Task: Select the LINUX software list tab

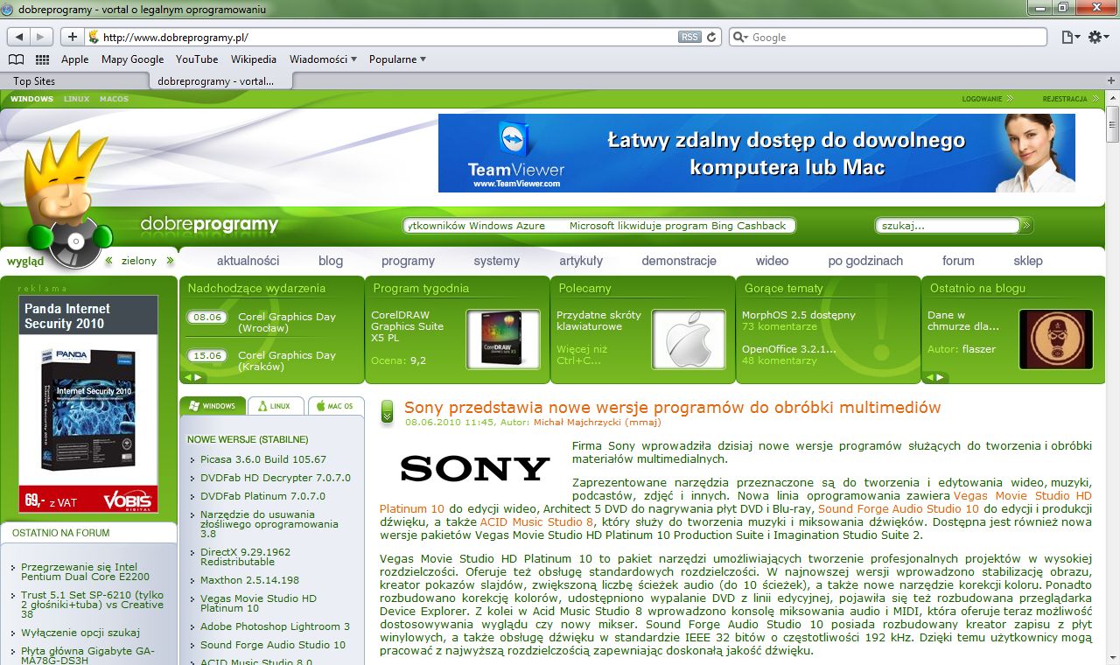Action: point(276,406)
